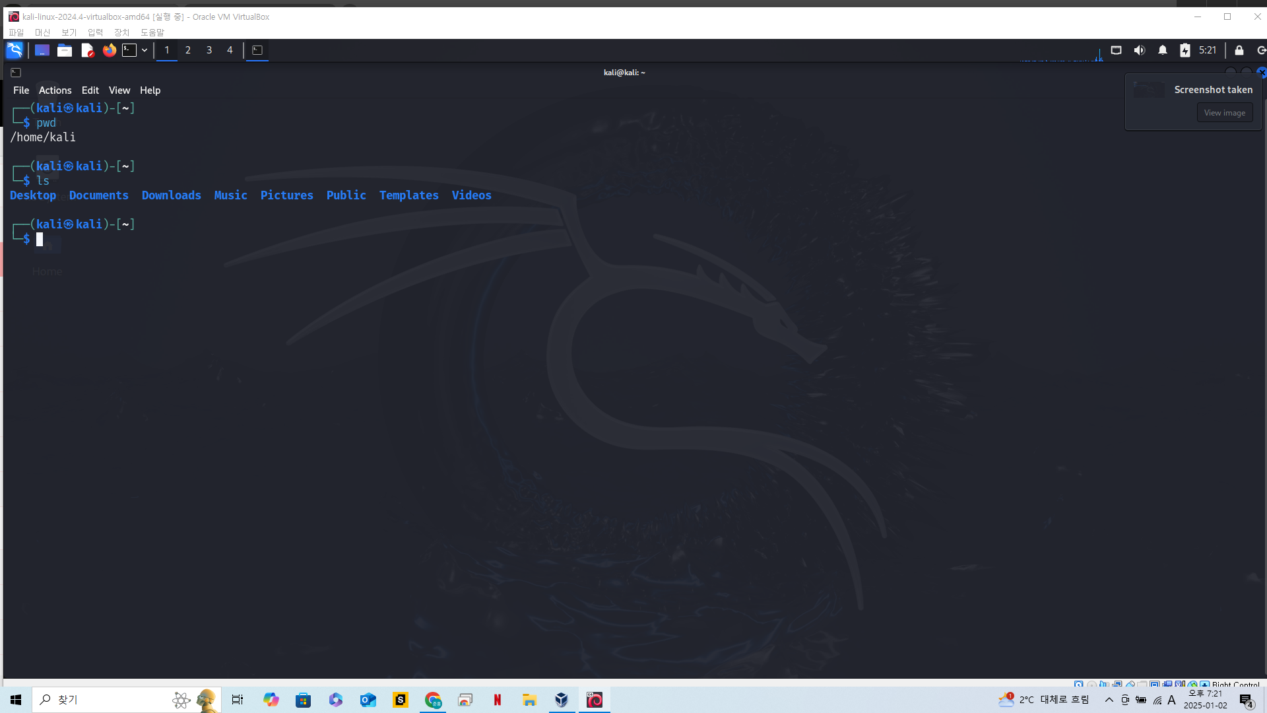
Task: Click the screenshot notification thumbnail
Action: coord(1150,90)
